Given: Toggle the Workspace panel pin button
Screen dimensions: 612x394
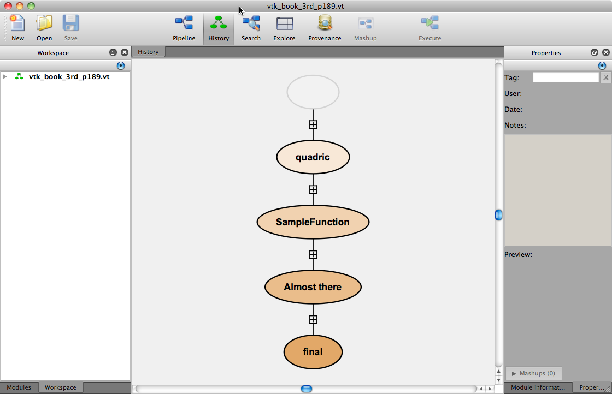Looking at the screenshot, I should pyautogui.click(x=121, y=65).
